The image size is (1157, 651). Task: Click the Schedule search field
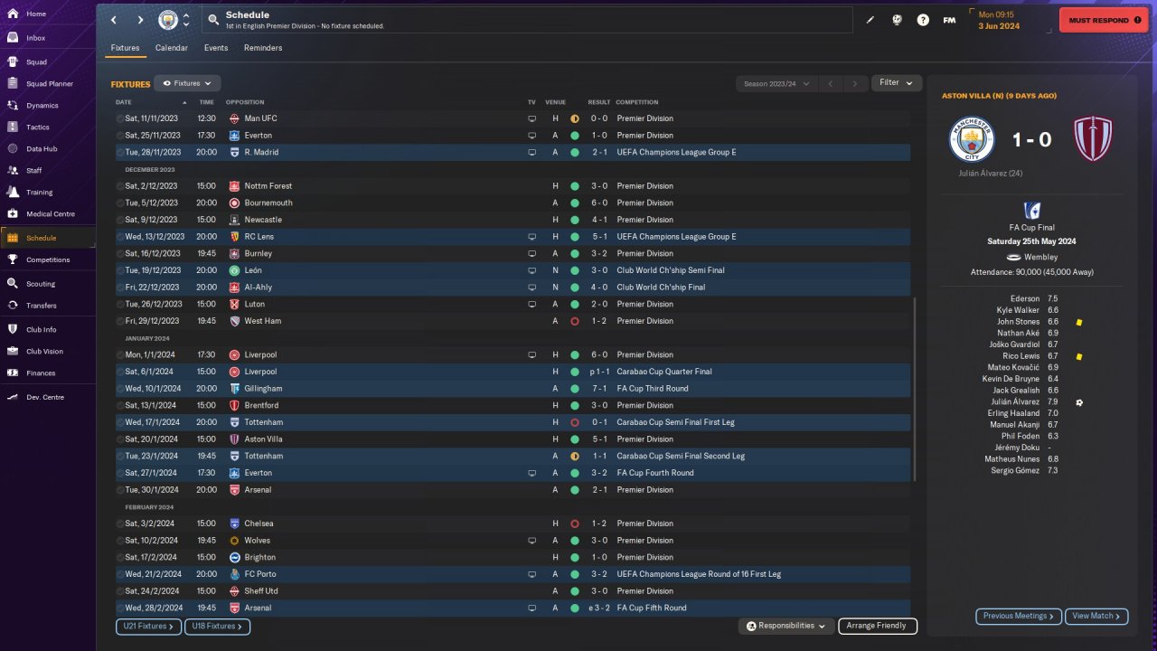528,20
